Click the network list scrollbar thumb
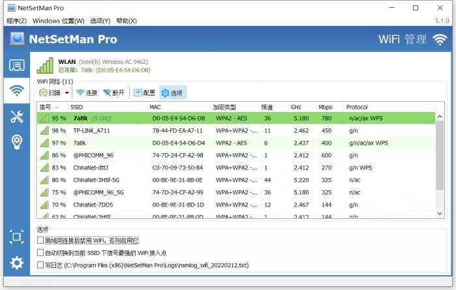Screen dimensions: 456x290 tap(440, 156)
